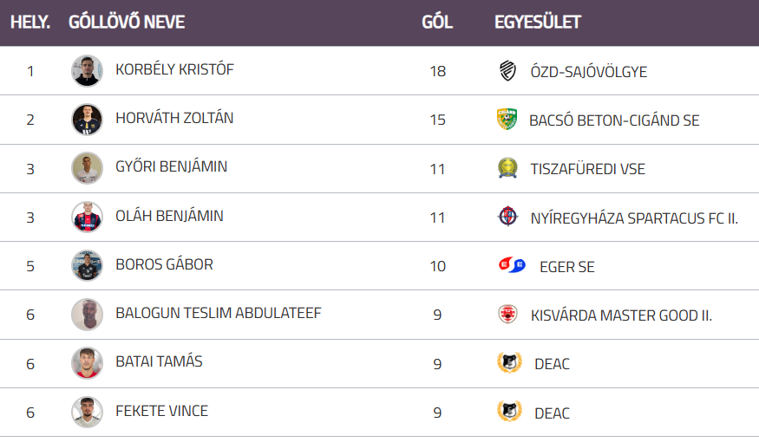Go to the Eger SE team page
Screen dimensions: 759x442
567,267
